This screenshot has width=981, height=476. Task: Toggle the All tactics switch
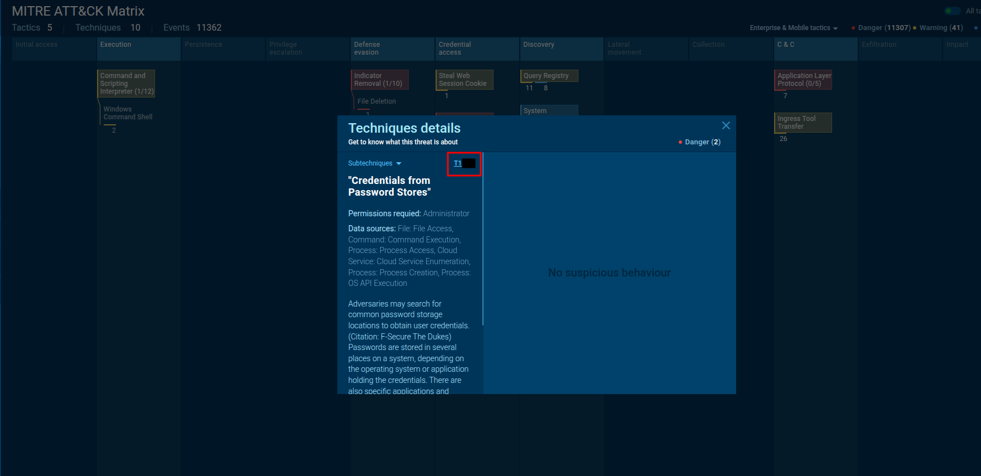tap(952, 11)
